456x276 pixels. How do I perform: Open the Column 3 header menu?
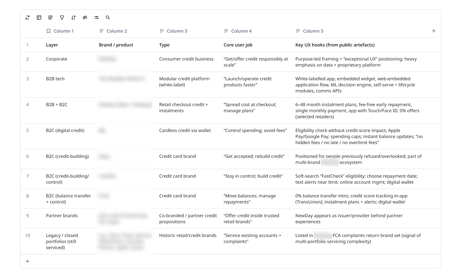pyautogui.click(x=162, y=31)
